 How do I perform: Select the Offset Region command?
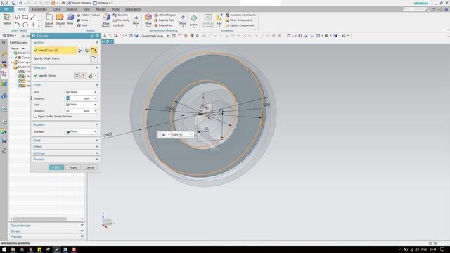[x=165, y=15]
